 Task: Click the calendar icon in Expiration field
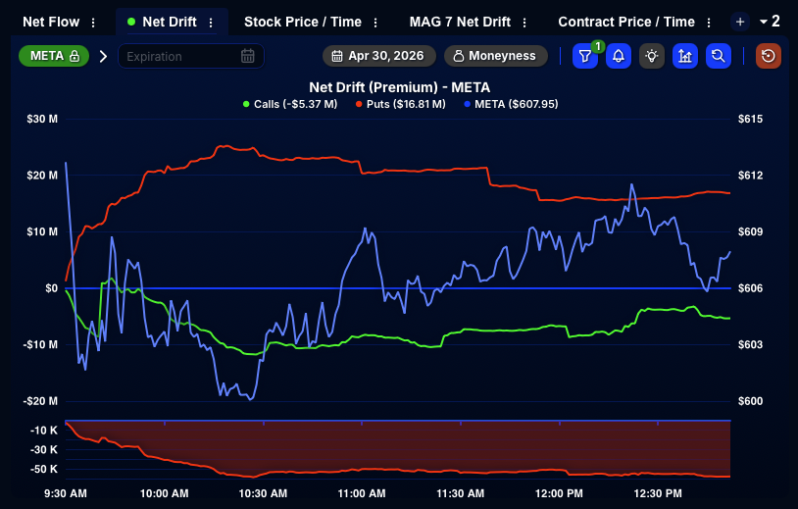248,56
